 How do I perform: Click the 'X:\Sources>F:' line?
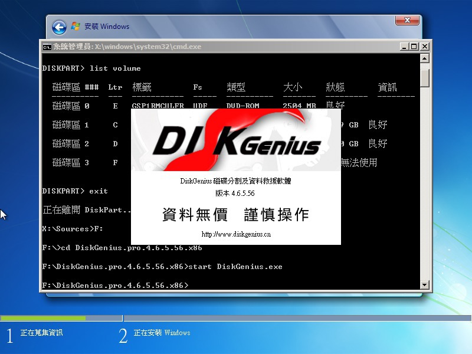[73, 229]
